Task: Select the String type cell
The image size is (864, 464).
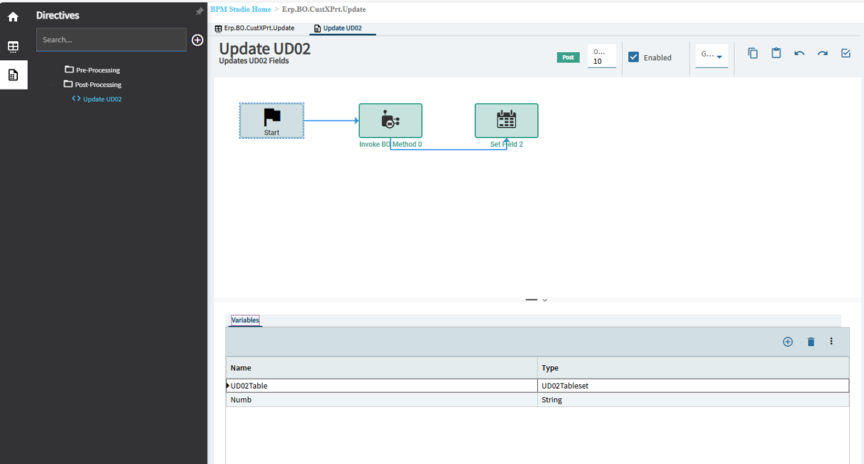Action: click(693, 400)
